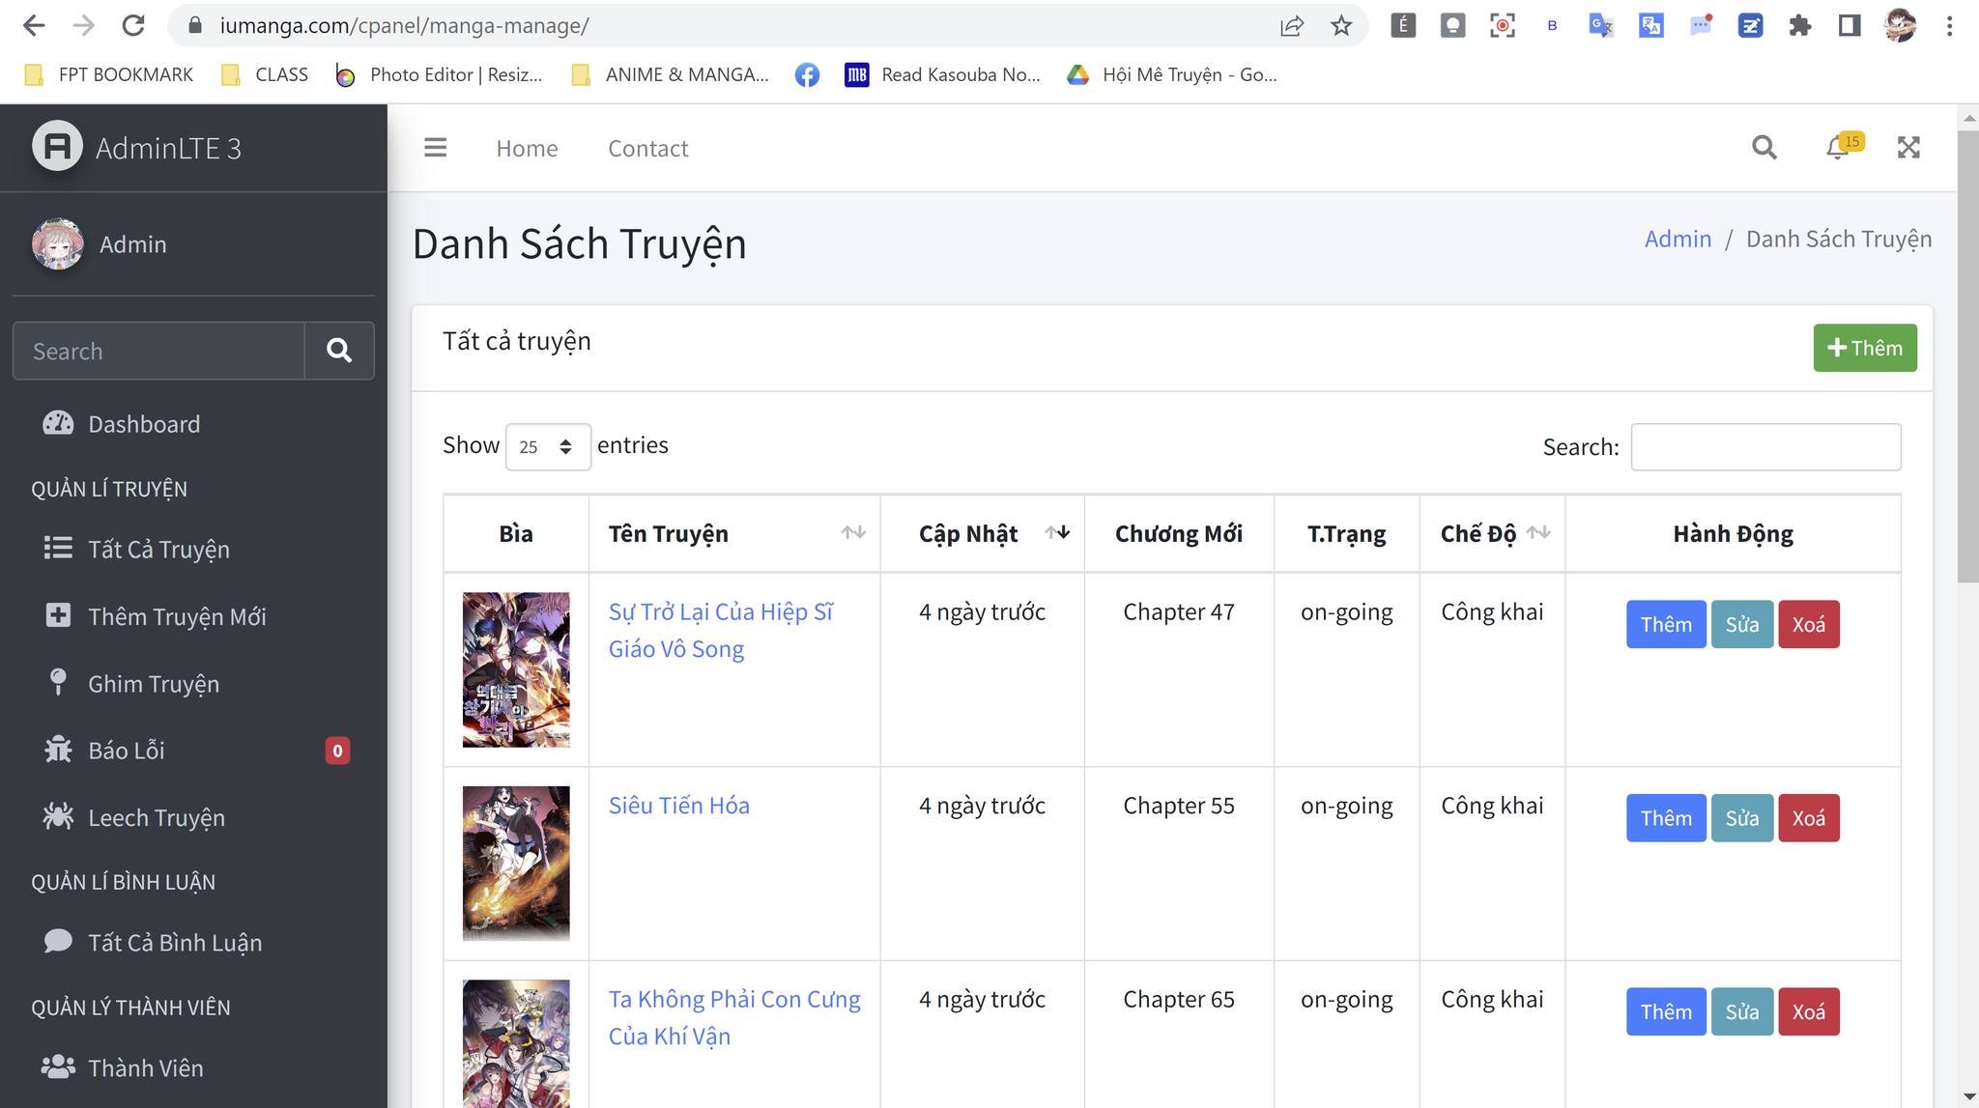Open the Show entries count dropdown
Image resolution: width=1979 pixels, height=1108 pixels.
[x=547, y=447]
